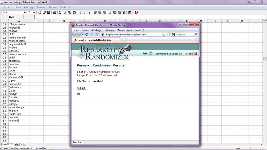Screen dimensions: 267x150
Task: Click the search magnifier icon in Firefox
Action: point(196,34)
